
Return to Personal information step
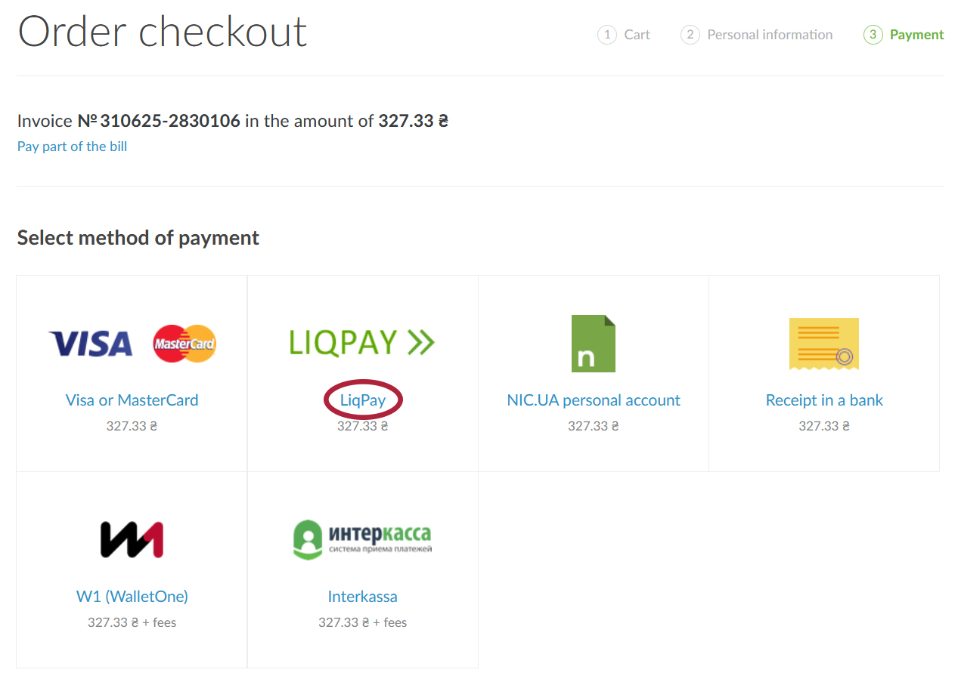pyautogui.click(x=770, y=35)
